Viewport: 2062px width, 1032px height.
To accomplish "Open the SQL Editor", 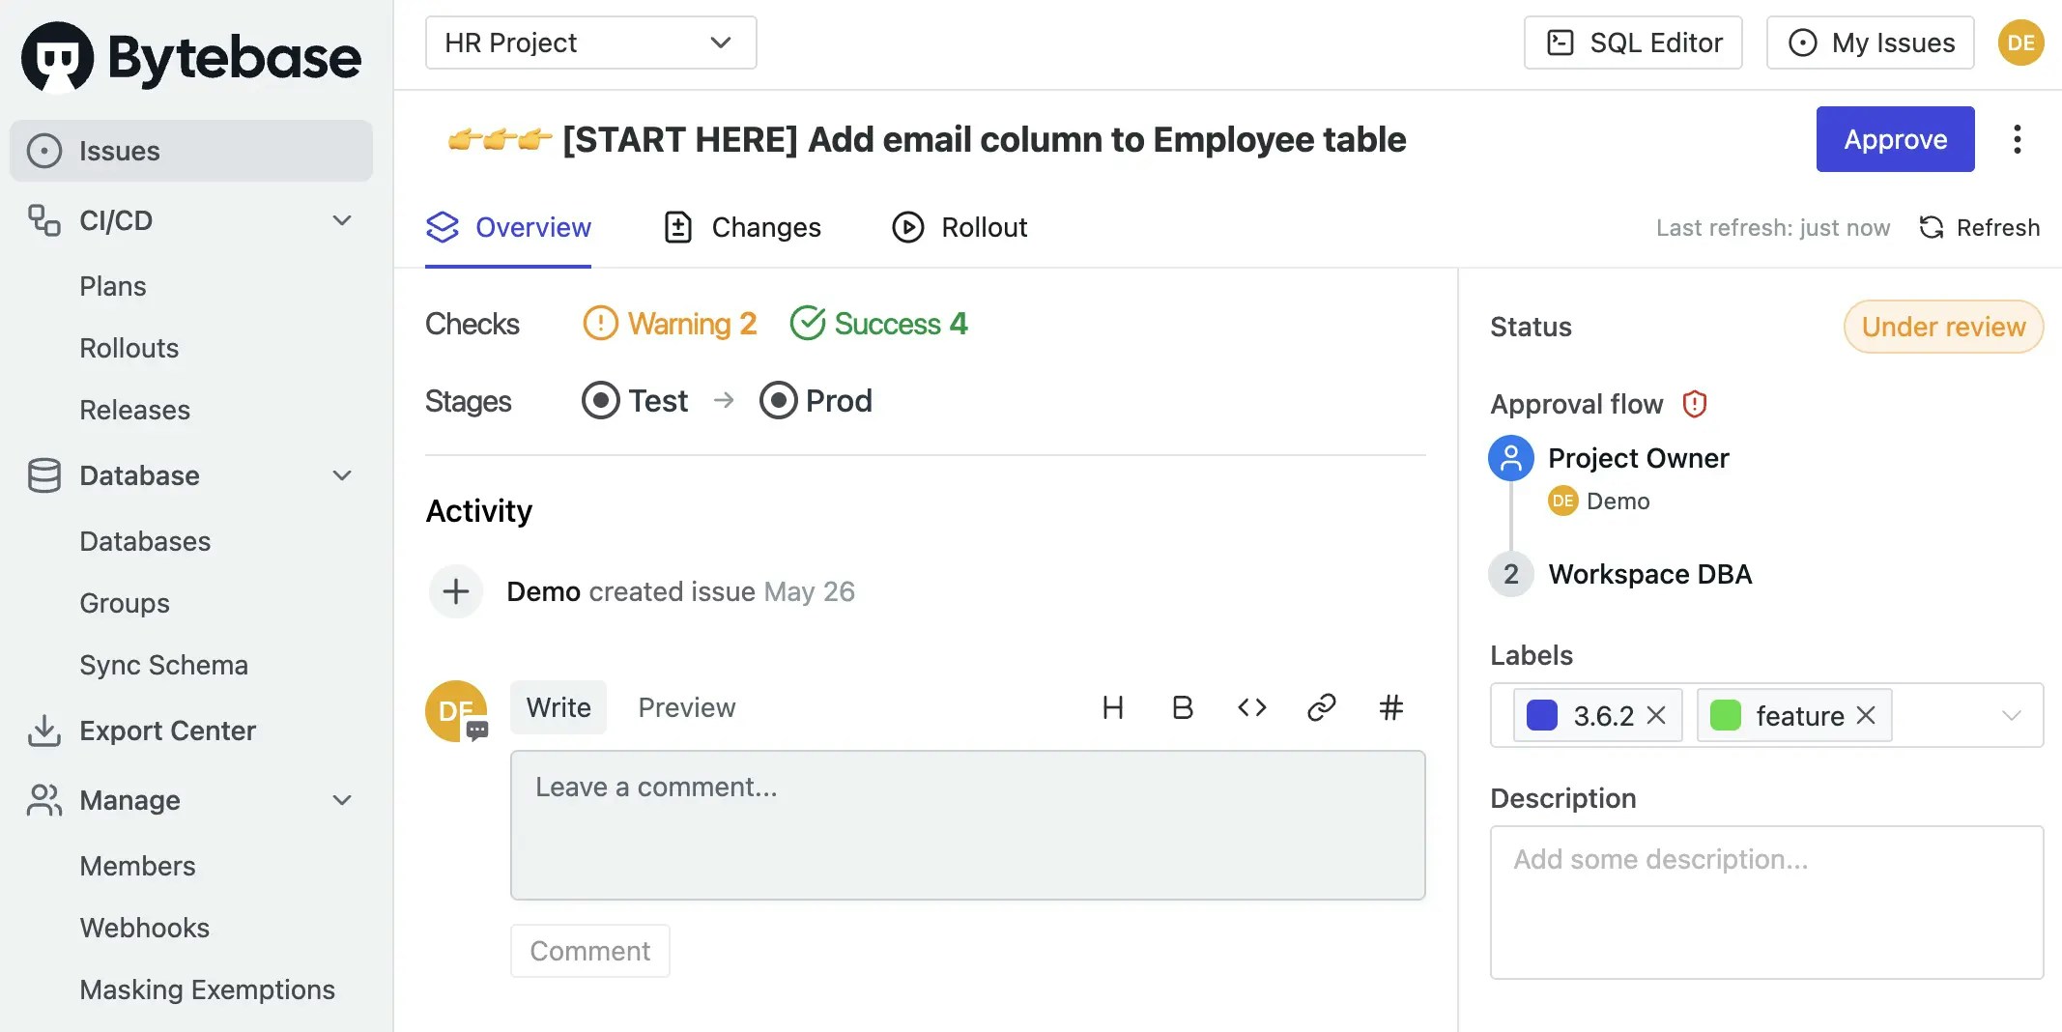I will [1633, 43].
